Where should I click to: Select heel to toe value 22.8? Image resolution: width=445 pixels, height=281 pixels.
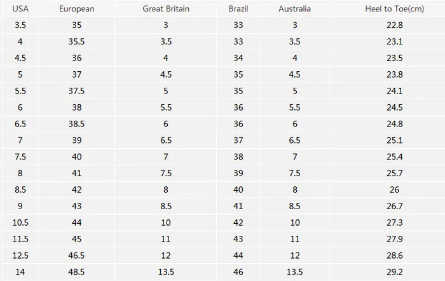point(395,25)
